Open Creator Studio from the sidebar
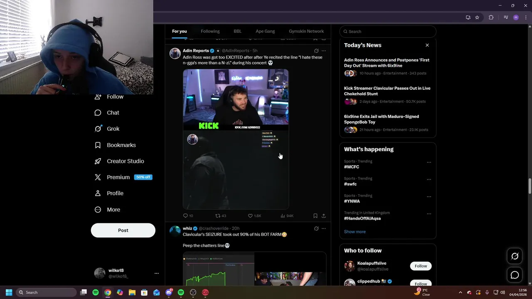The height and width of the screenshot is (299, 532). (x=120, y=161)
